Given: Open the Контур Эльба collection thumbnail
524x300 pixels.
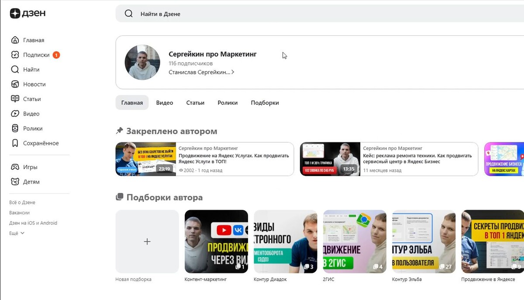Looking at the screenshot, I should (424, 241).
